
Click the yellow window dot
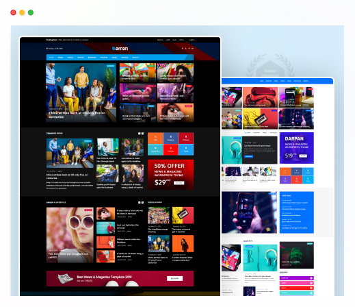[x=22, y=12]
